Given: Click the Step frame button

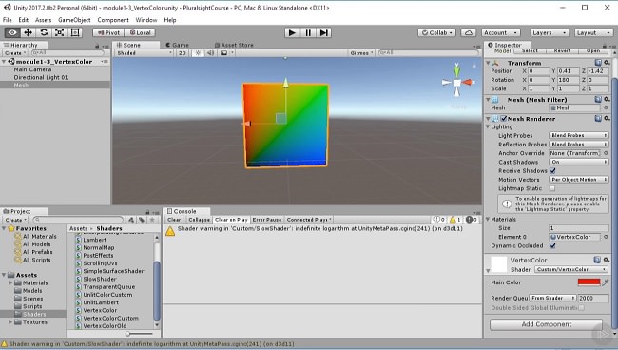Looking at the screenshot, I should click(x=323, y=32).
